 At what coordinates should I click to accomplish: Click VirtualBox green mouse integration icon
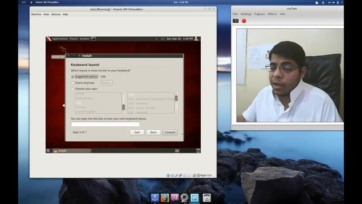point(194,175)
